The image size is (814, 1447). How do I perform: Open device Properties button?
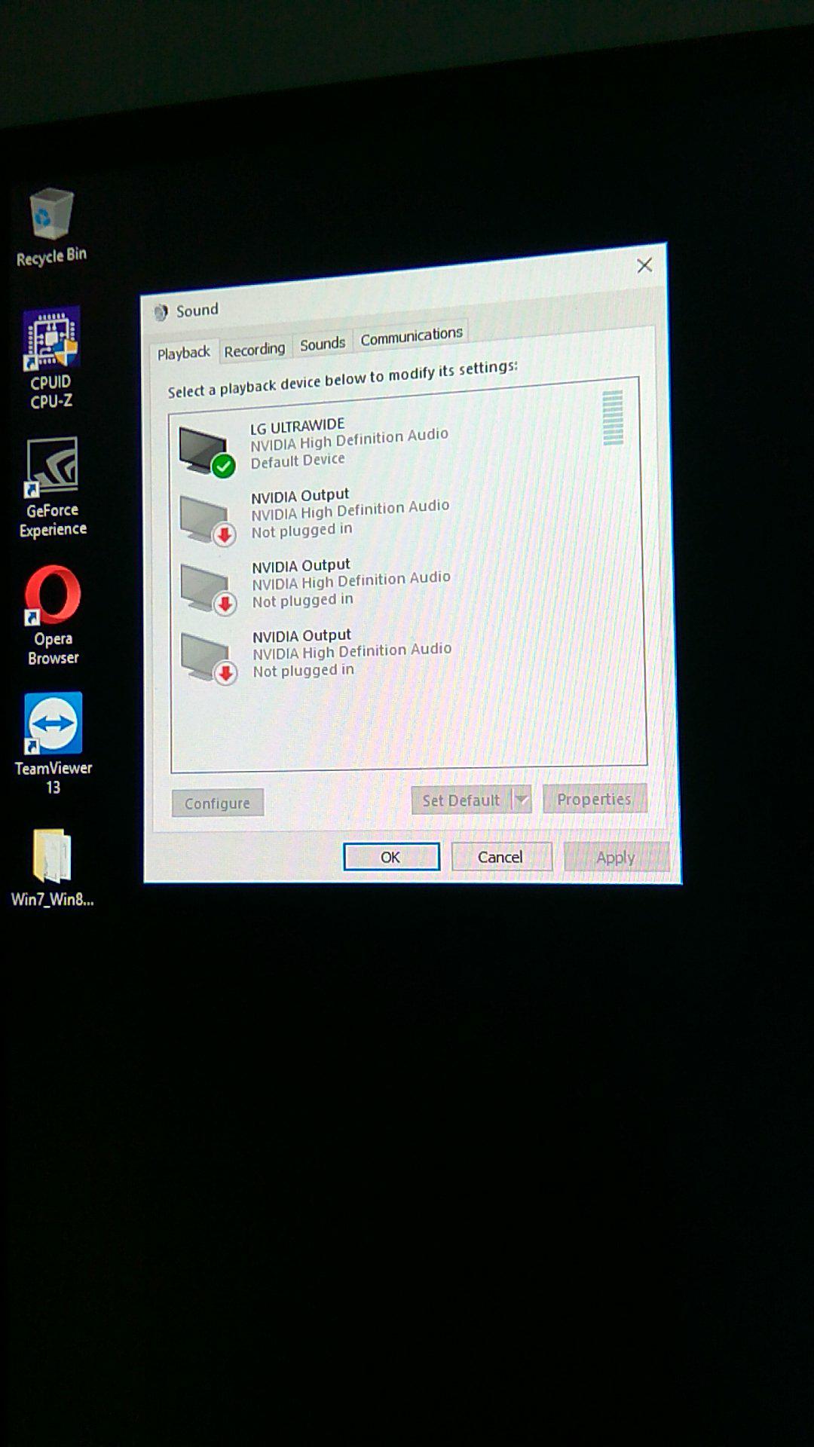click(595, 799)
